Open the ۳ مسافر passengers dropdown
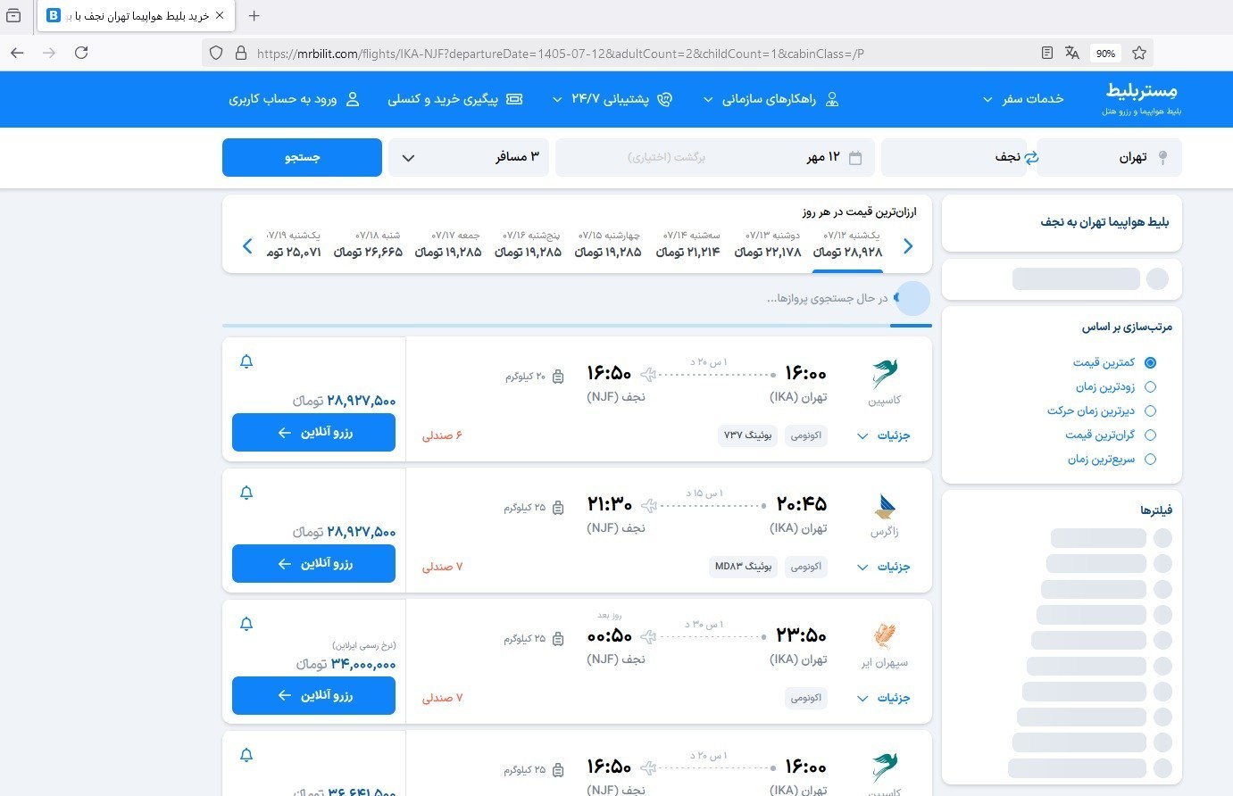Screen dimensions: 1233x796 [468, 158]
